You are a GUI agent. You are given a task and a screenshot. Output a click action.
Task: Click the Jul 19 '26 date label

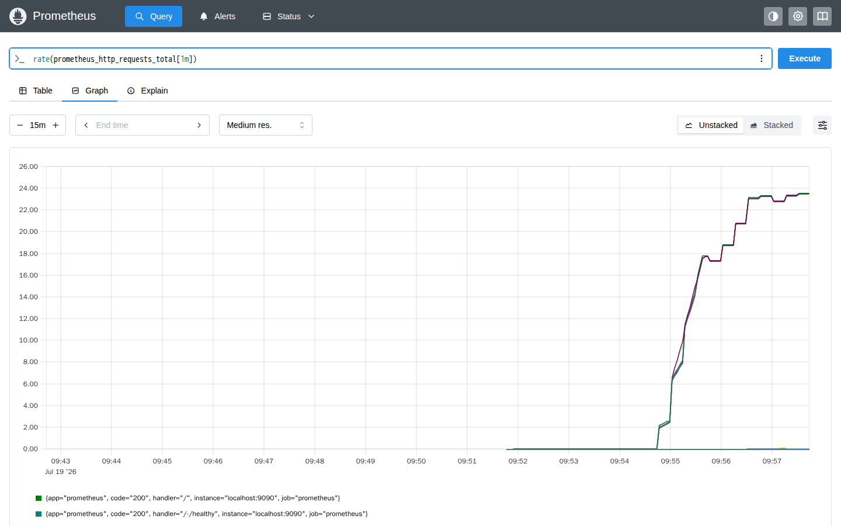(61, 472)
